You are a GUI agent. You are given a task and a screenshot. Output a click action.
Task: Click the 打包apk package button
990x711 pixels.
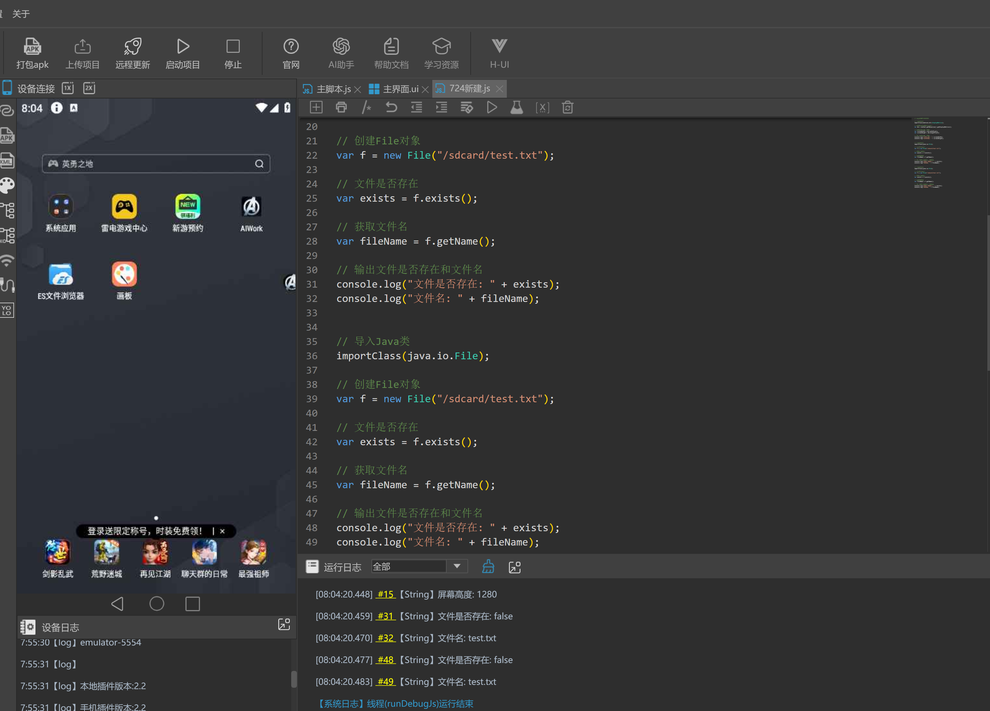click(x=32, y=53)
